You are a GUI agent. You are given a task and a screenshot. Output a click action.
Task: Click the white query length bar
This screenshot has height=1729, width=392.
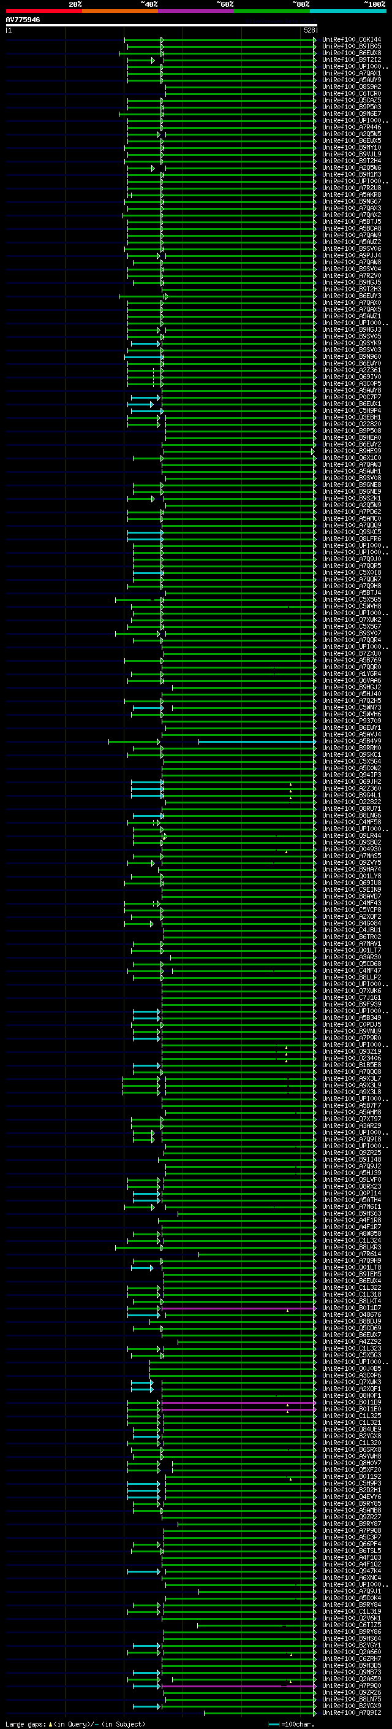click(x=162, y=25)
